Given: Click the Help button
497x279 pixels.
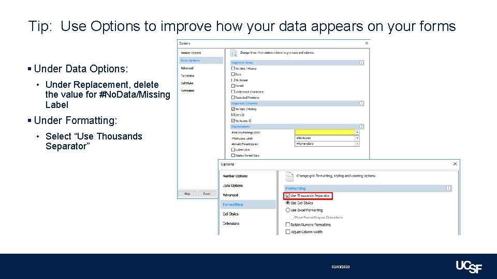Looking at the screenshot, I should pyautogui.click(x=187, y=194).
